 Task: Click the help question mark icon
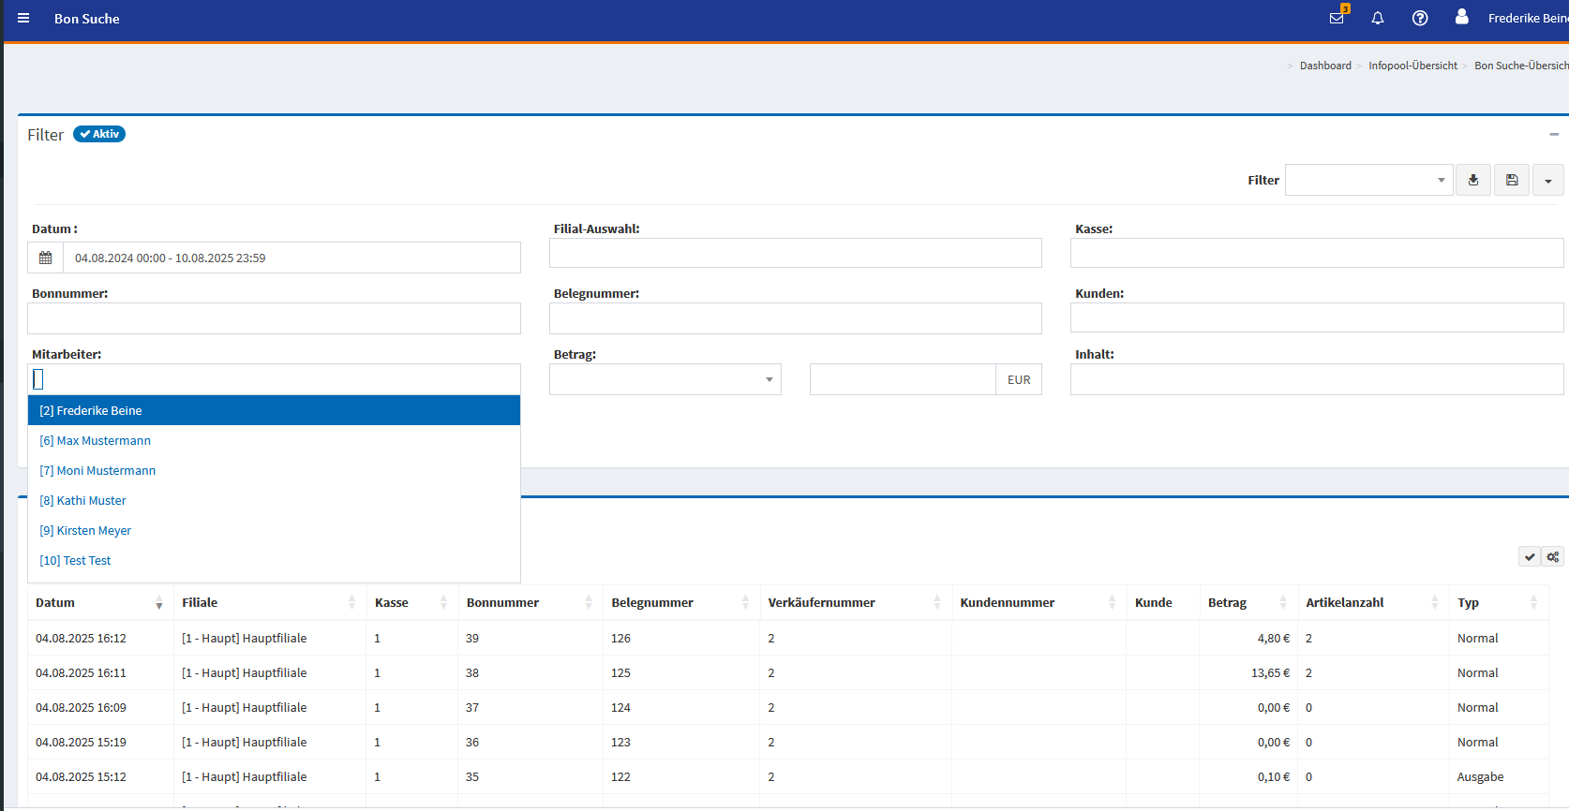1420,18
